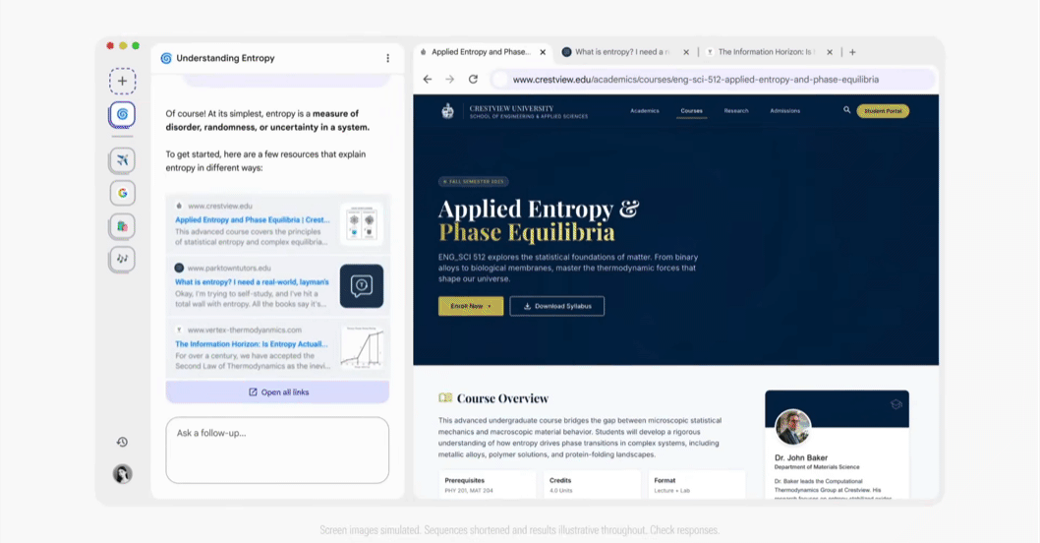Click the Understanding Entropy panel title

[225, 58]
